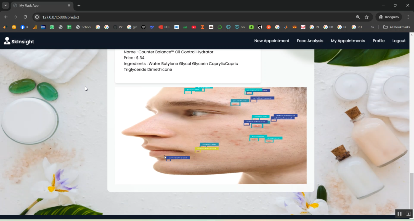Viewport: 414px width, 221px height.
Task: Close the 'My Flask App' tab
Action: (x=69, y=6)
